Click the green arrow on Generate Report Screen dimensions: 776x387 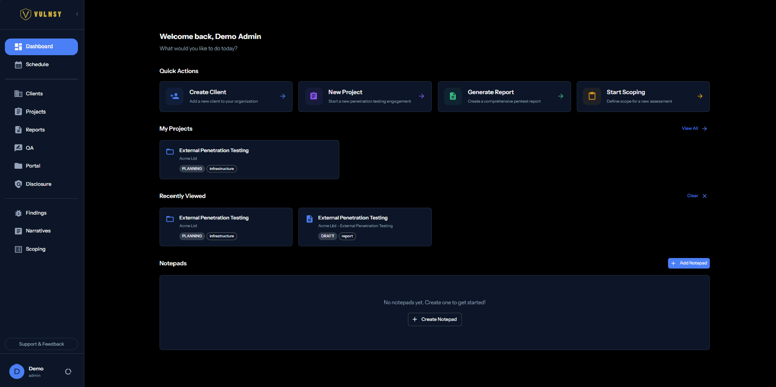pos(561,96)
